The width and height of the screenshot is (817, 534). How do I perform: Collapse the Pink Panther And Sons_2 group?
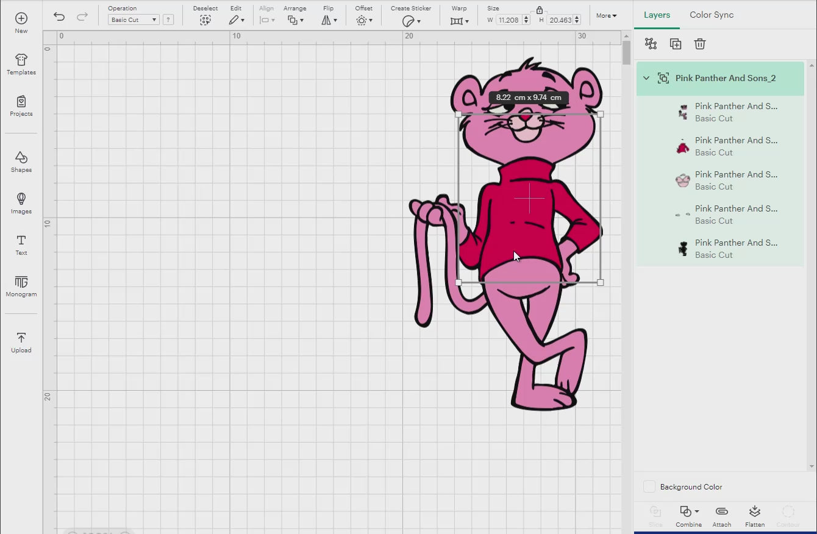(x=646, y=78)
